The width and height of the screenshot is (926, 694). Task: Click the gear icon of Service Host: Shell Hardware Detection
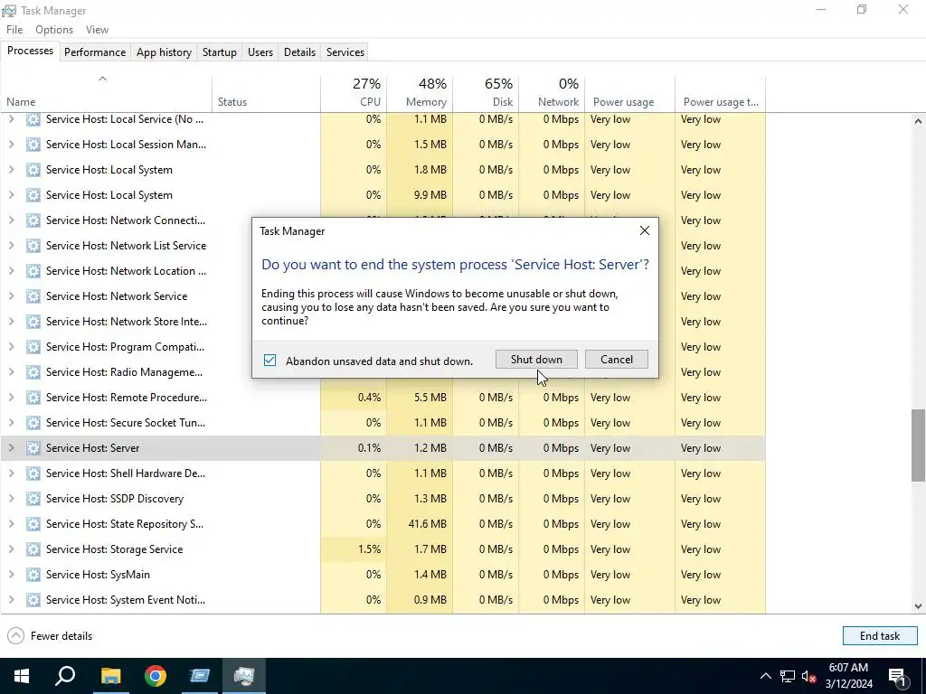coord(33,474)
